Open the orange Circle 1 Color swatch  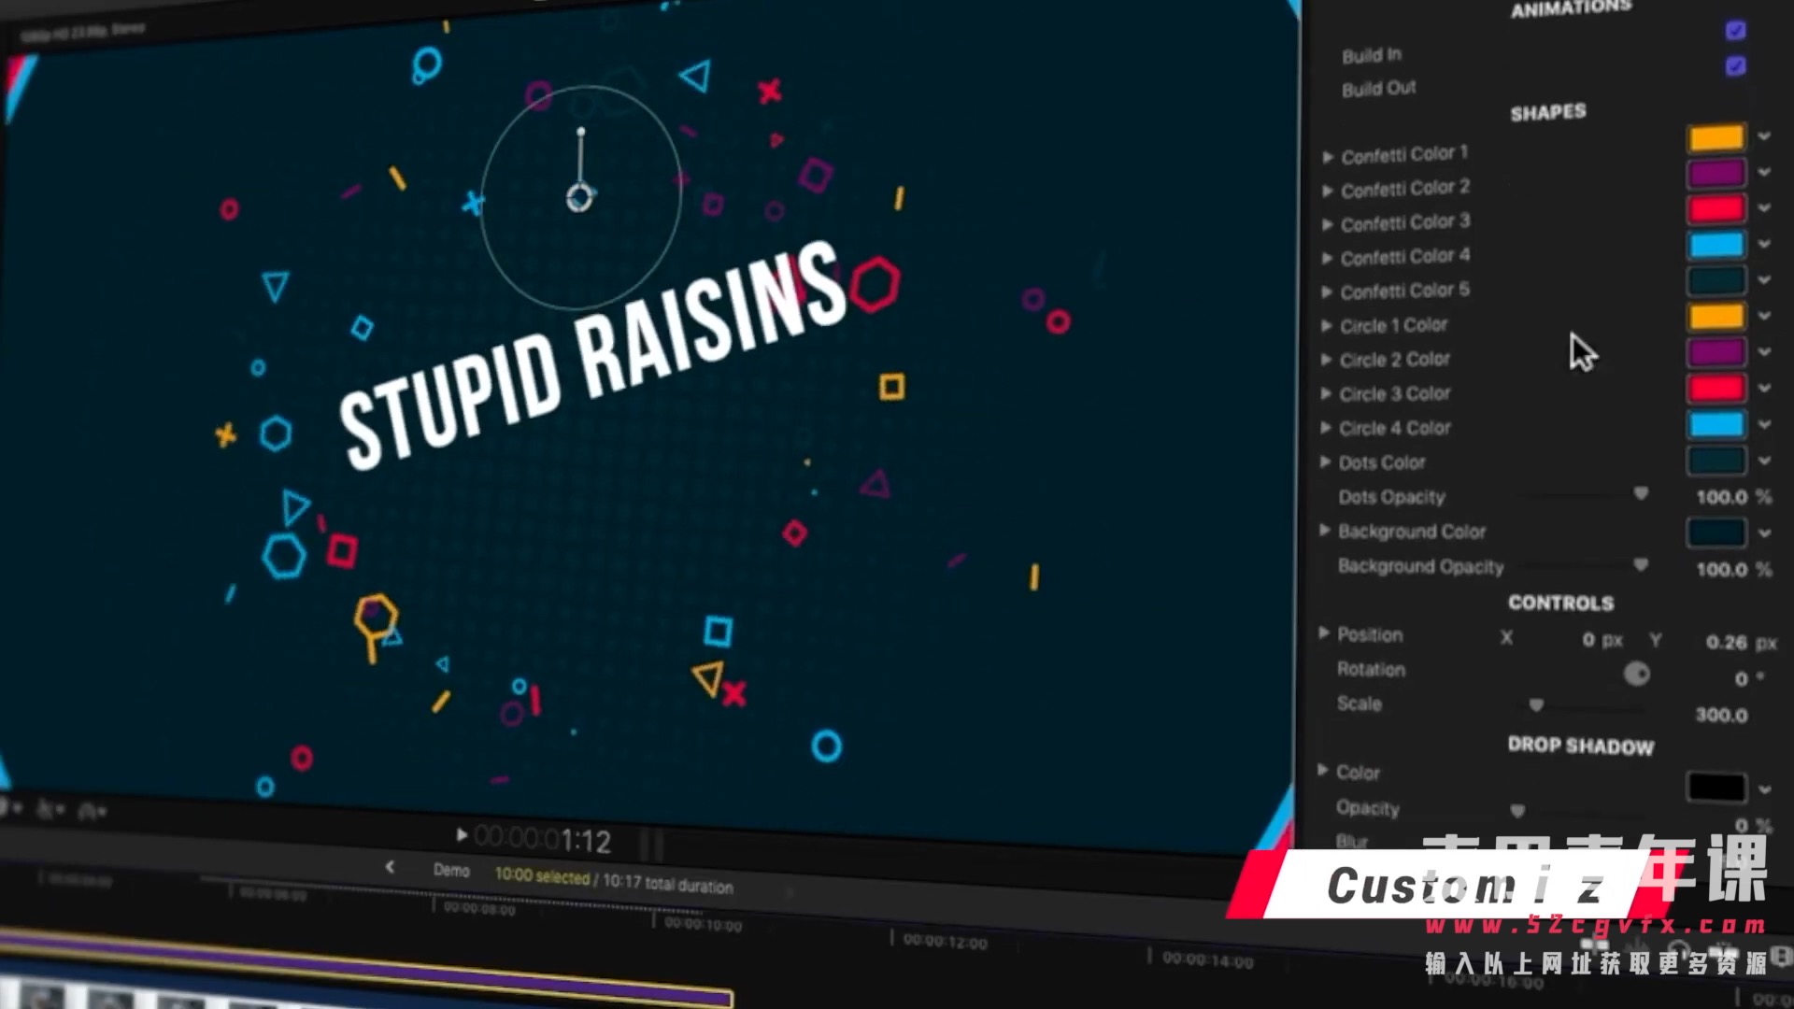1716,316
